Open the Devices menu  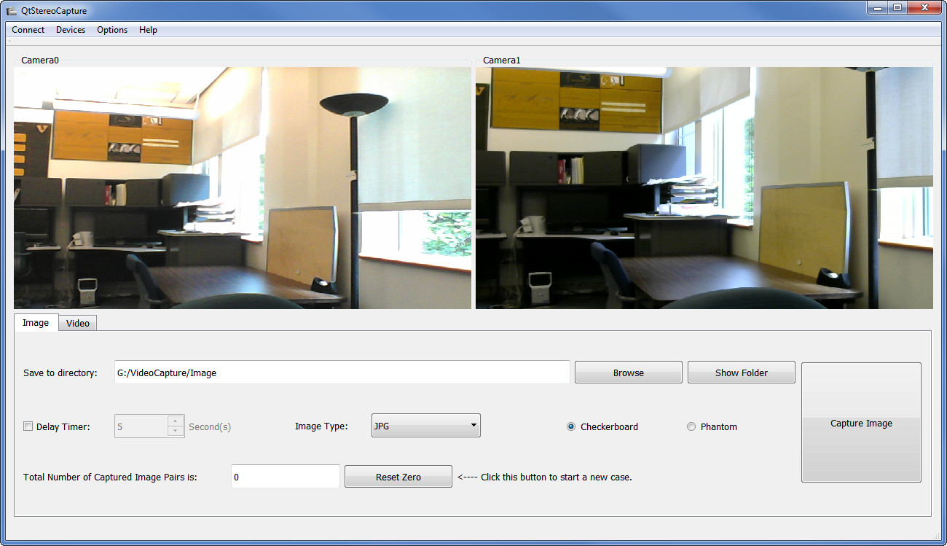click(x=71, y=30)
